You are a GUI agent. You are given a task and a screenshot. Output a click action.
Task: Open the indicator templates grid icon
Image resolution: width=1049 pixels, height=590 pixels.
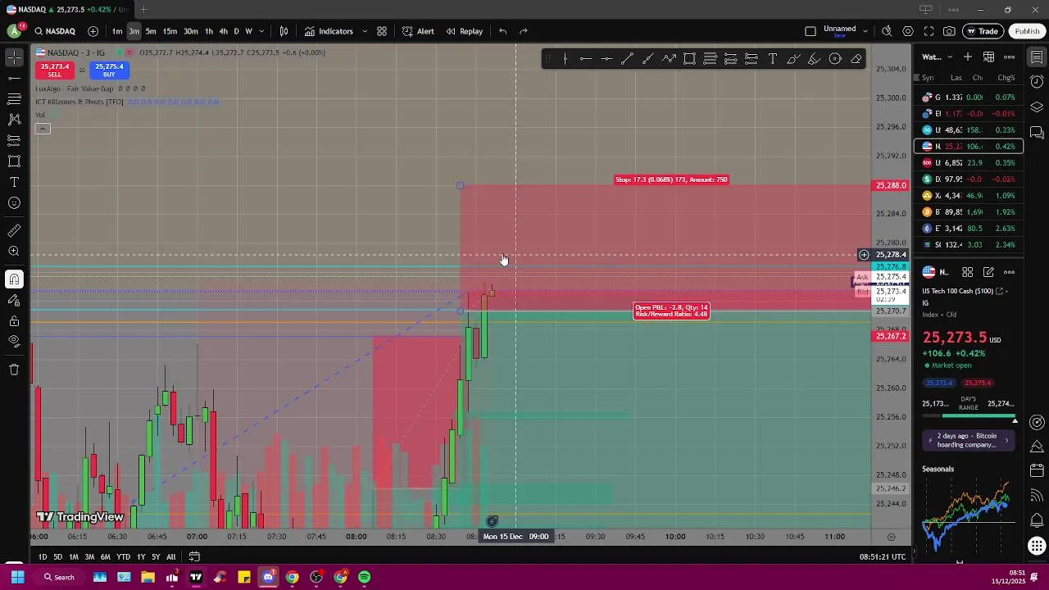click(x=381, y=31)
